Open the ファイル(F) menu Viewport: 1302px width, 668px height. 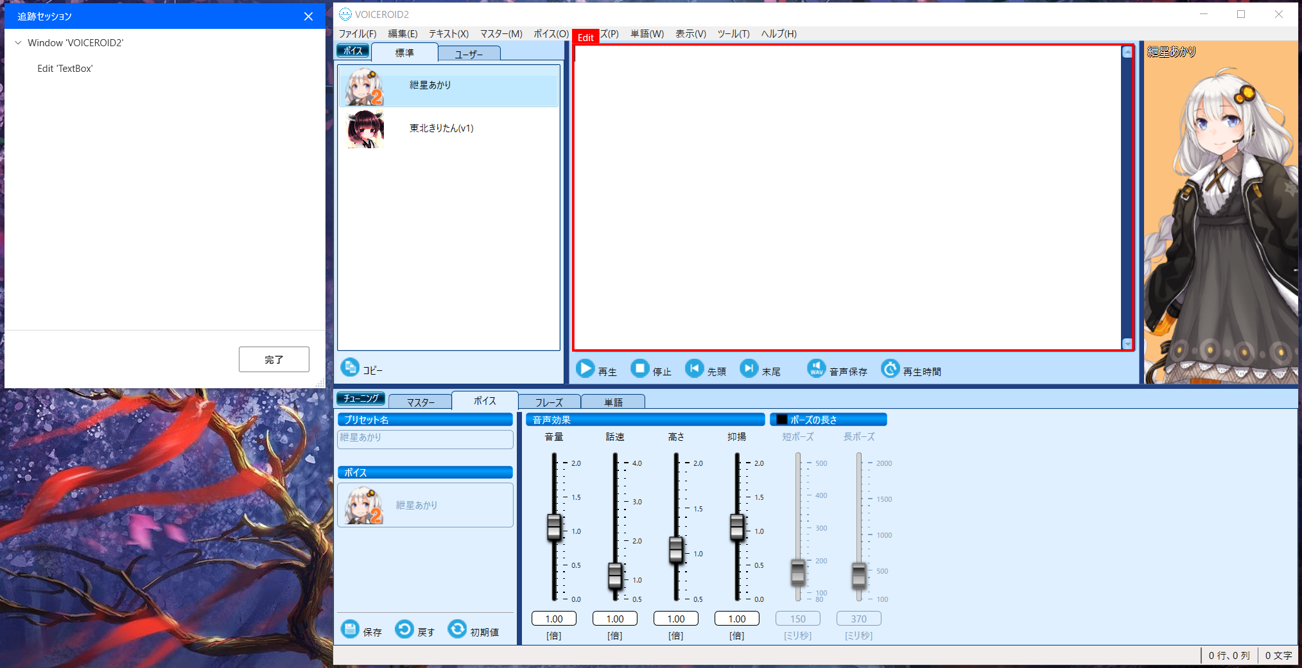tap(358, 34)
